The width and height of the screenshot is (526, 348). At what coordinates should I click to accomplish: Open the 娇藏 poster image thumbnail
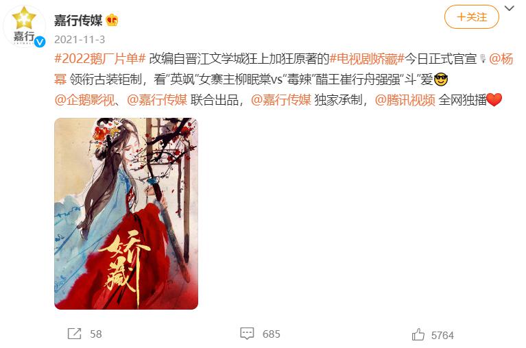[126, 213]
